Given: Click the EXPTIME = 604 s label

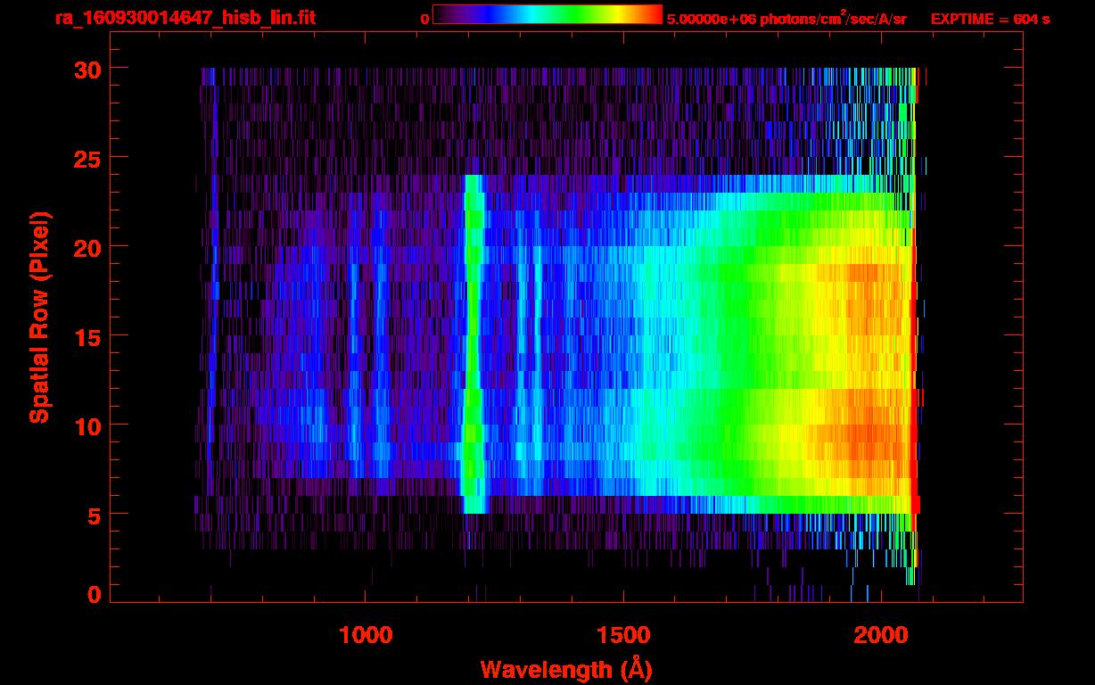Looking at the screenshot, I should [x=990, y=19].
